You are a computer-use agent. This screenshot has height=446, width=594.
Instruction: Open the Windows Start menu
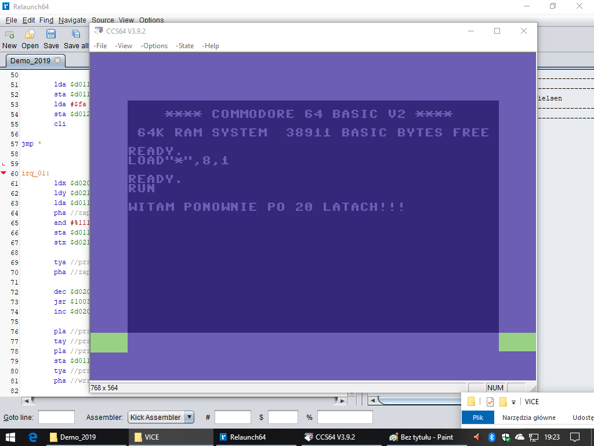[x=10, y=437]
